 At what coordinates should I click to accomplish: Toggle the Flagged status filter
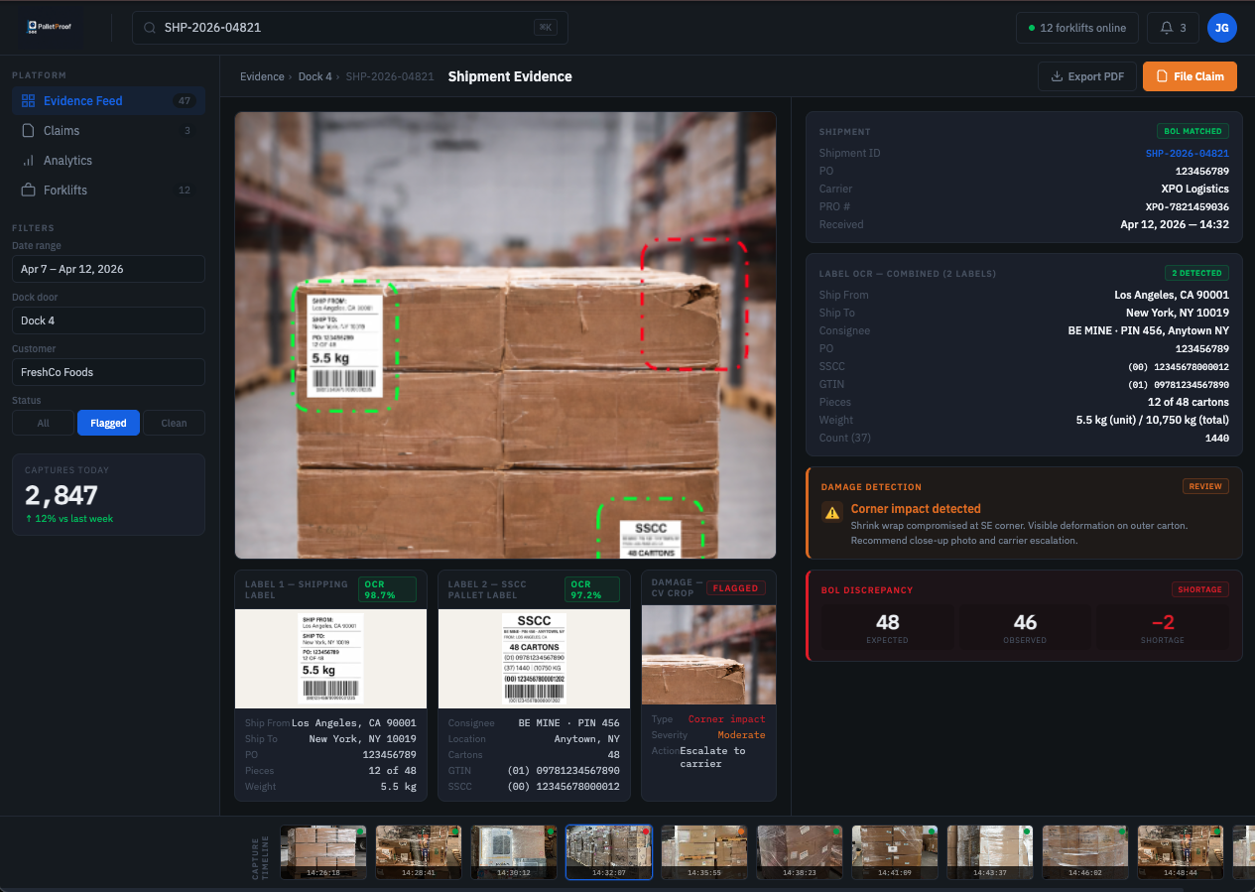[x=108, y=422]
